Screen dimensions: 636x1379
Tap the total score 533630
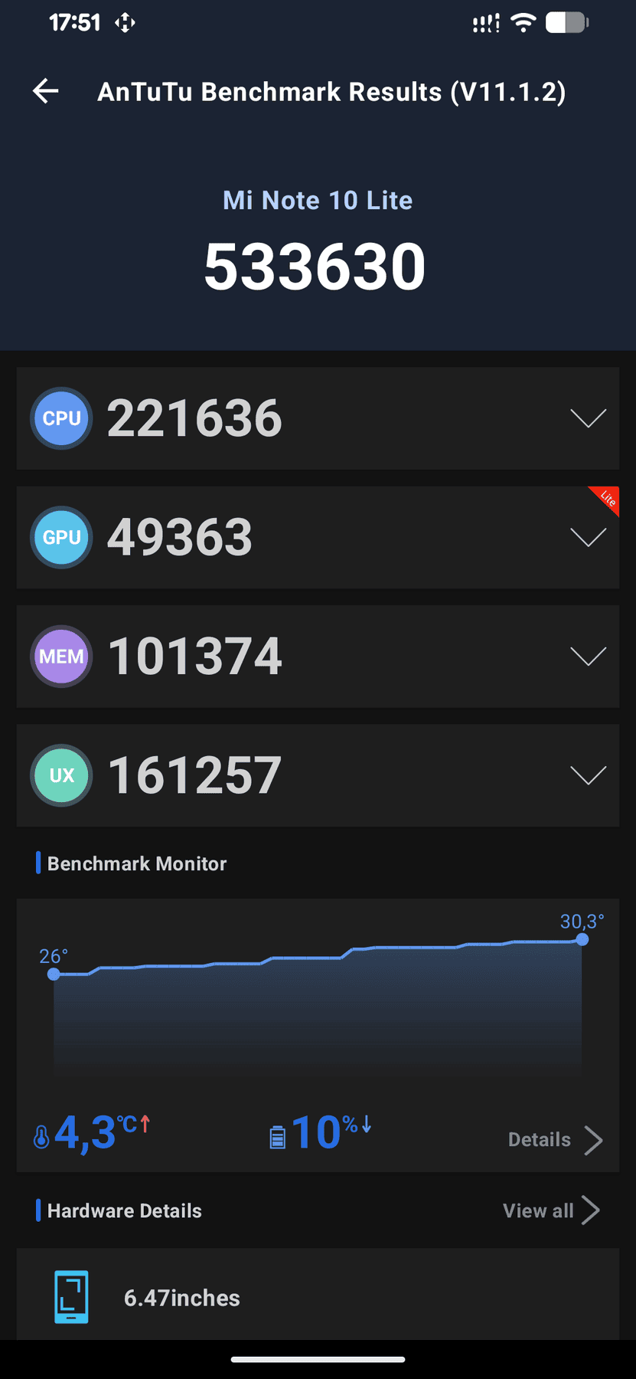[315, 267]
